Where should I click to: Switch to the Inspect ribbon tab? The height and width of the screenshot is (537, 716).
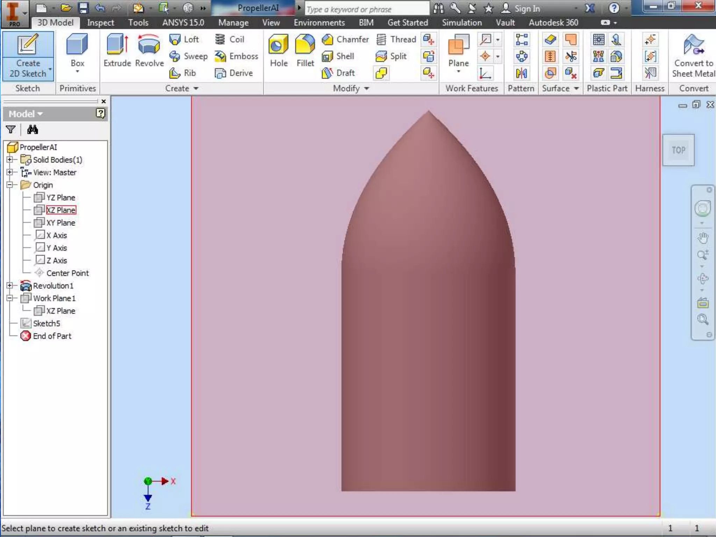point(100,23)
